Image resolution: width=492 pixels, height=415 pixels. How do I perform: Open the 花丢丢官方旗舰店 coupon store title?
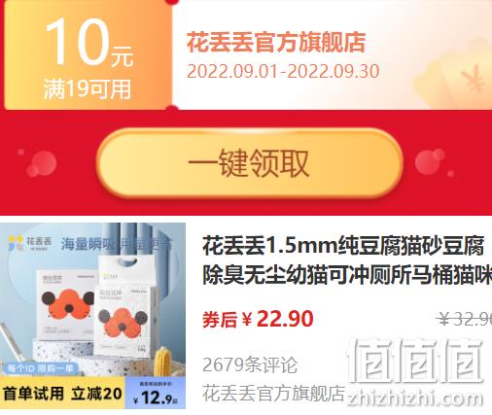(276, 43)
